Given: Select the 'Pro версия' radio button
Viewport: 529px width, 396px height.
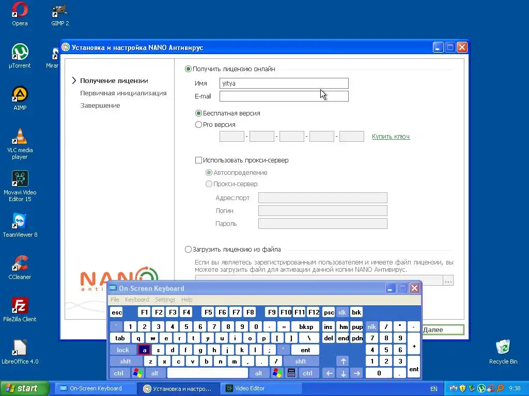Looking at the screenshot, I should 199,125.
